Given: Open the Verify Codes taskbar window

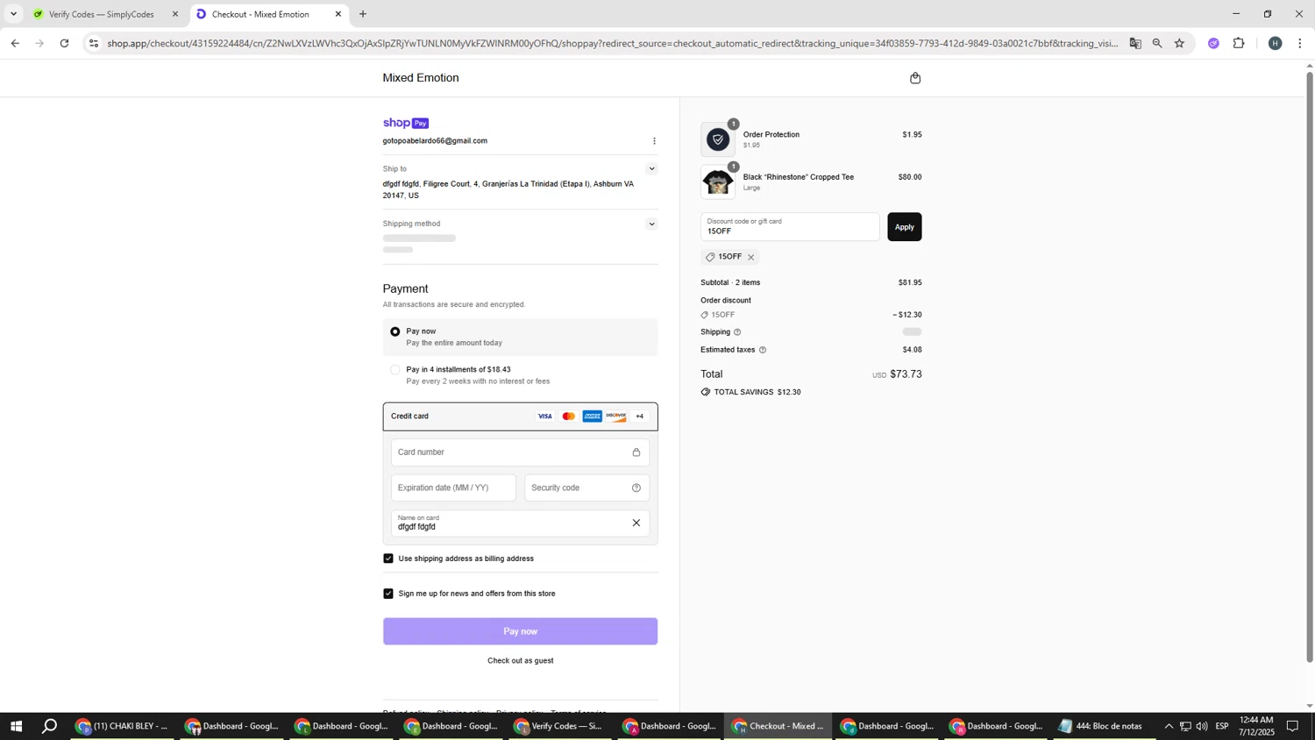Looking at the screenshot, I should [x=561, y=726].
